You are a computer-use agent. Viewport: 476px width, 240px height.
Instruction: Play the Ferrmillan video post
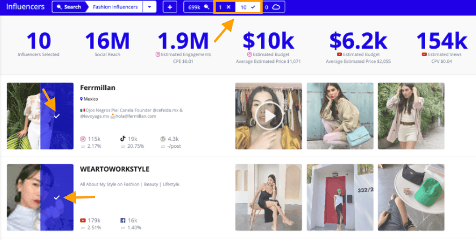coord(269,116)
